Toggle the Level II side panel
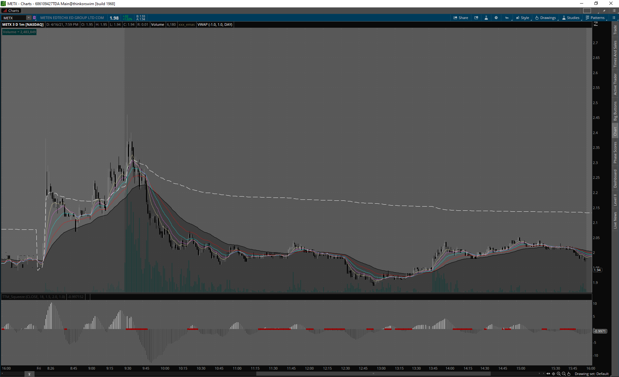The image size is (619, 377). [615, 200]
